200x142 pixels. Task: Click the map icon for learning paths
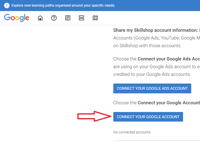pyautogui.click(x=95, y=18)
